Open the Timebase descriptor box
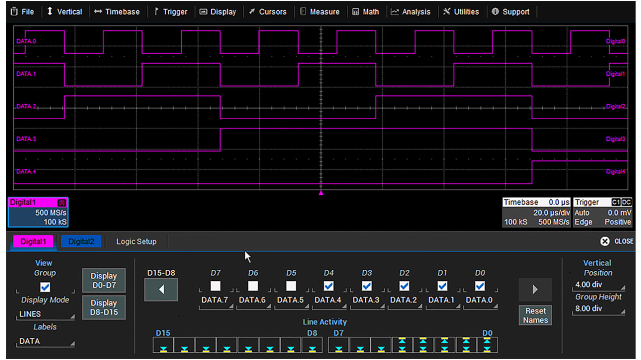 (x=536, y=212)
